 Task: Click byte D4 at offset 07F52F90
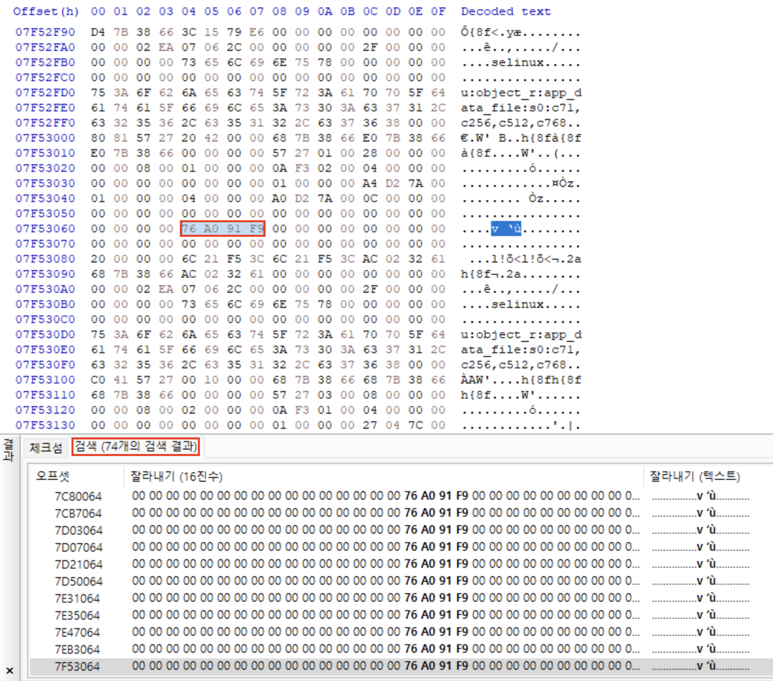[x=98, y=32]
